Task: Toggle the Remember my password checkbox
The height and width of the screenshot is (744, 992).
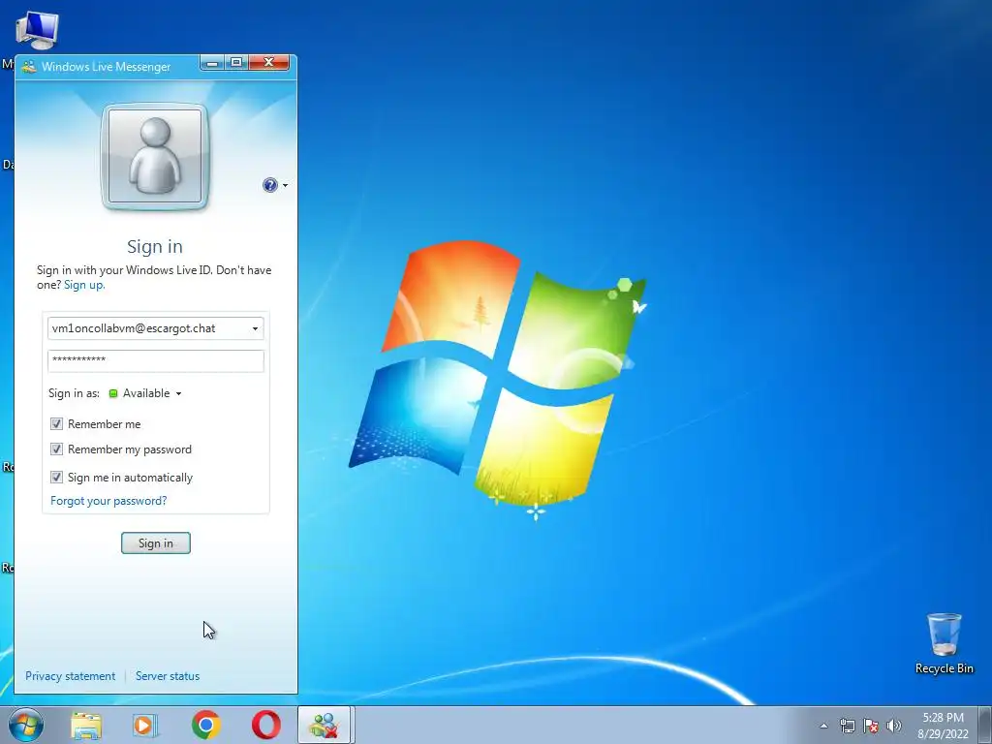Action: point(56,449)
